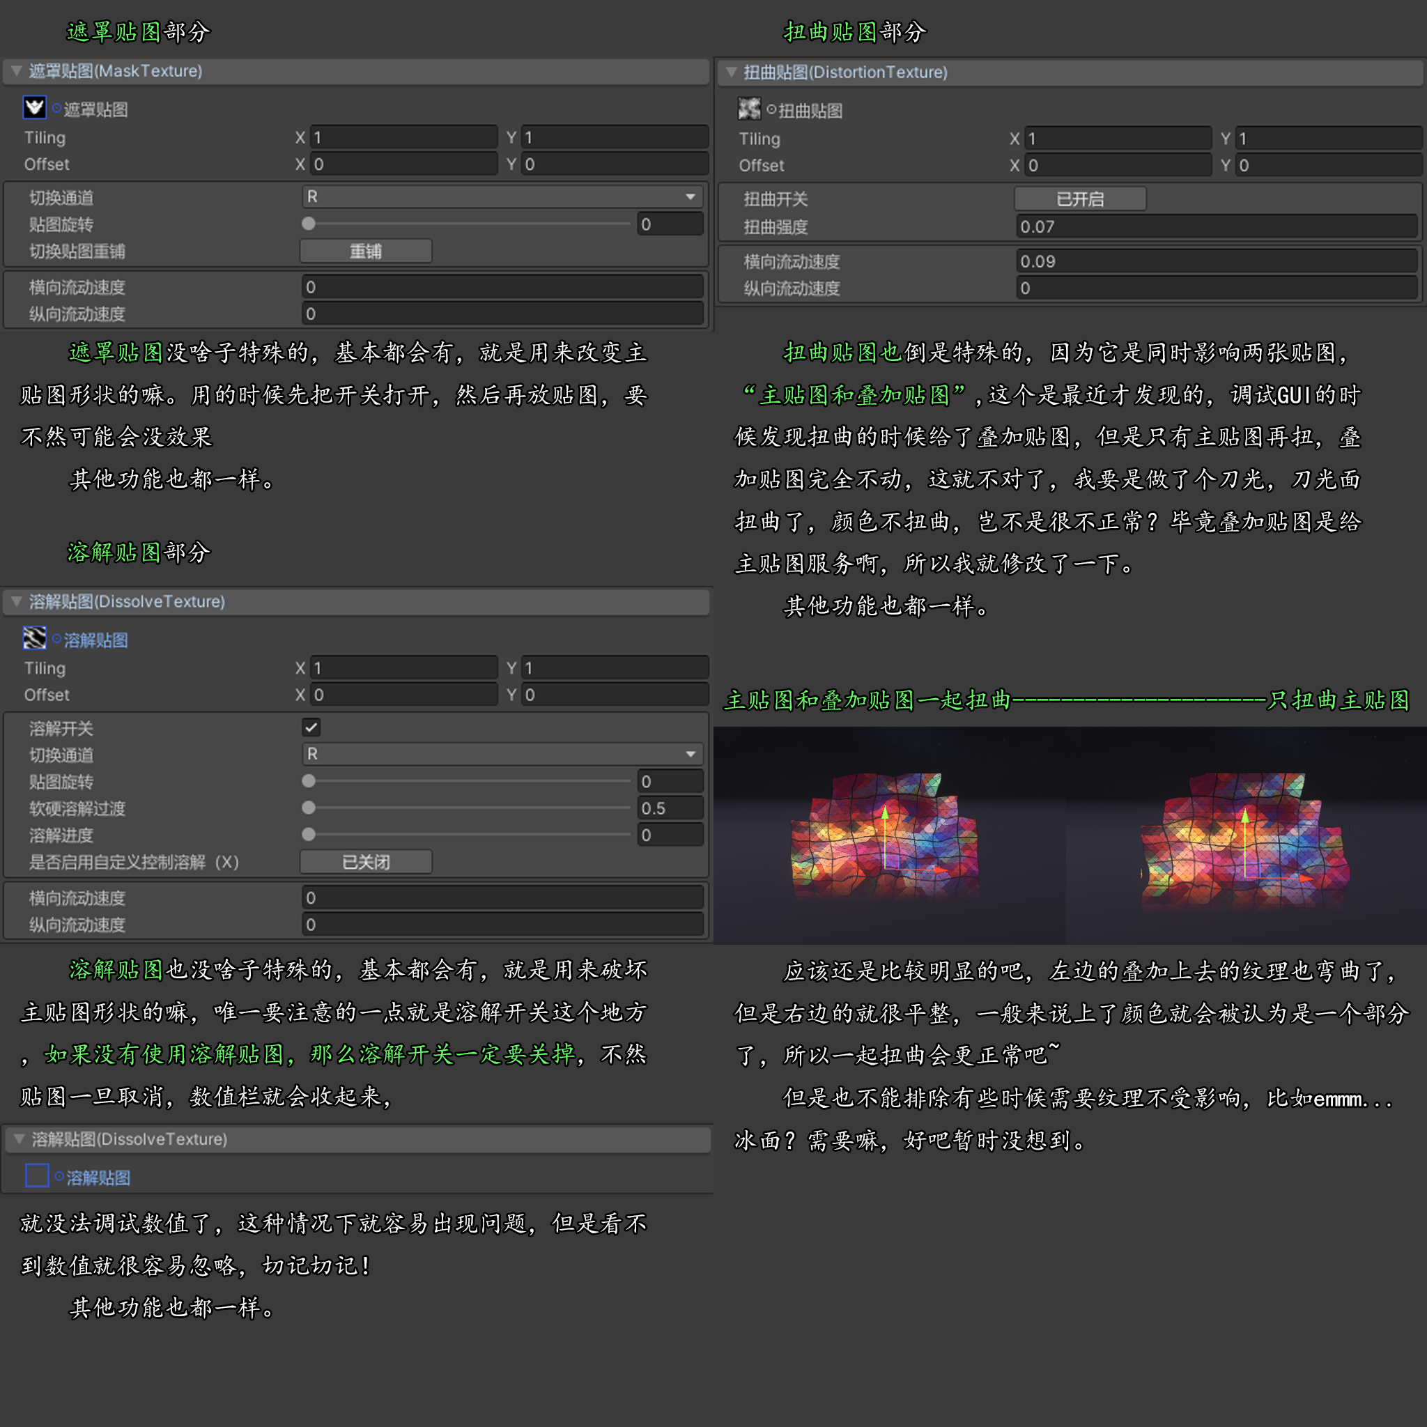Collapse the 扭曲贴图(DistortionTexture) section header
Viewport: 1427px width, 1427px height.
tap(731, 72)
